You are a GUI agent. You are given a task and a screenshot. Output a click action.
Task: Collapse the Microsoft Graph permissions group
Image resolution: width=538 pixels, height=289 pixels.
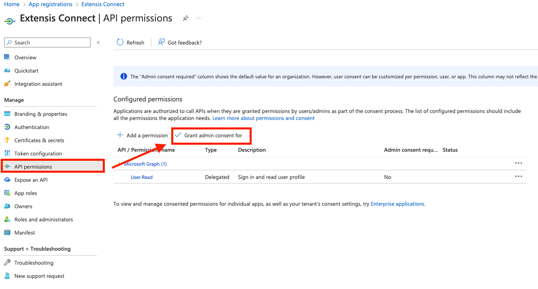coord(119,164)
